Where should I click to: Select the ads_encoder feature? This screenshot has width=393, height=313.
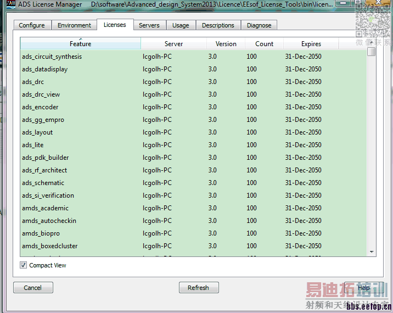pos(40,107)
